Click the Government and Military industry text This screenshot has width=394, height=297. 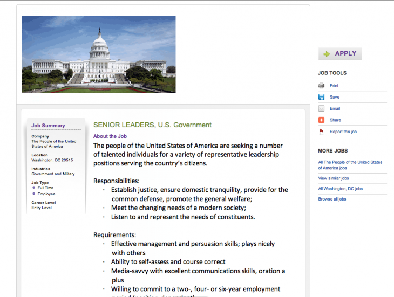click(x=53, y=174)
